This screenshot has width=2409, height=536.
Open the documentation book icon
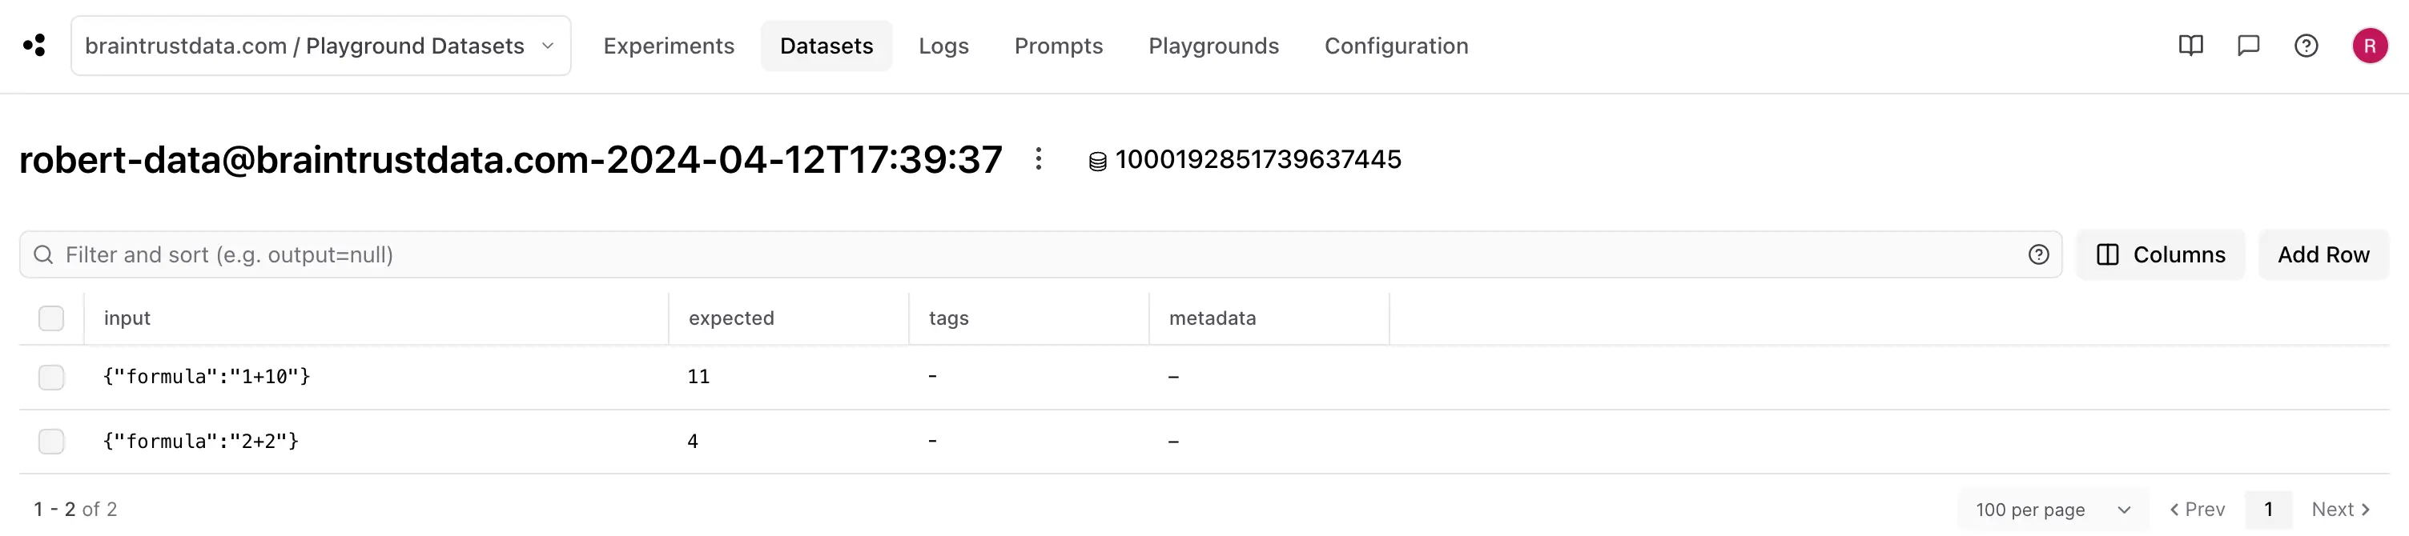point(2190,46)
